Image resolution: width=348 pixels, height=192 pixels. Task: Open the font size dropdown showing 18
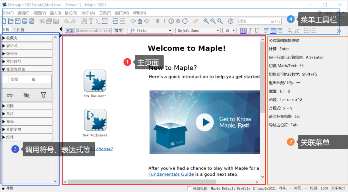point(229,30)
